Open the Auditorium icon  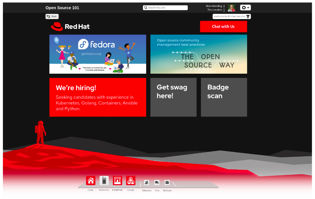(x=104, y=181)
